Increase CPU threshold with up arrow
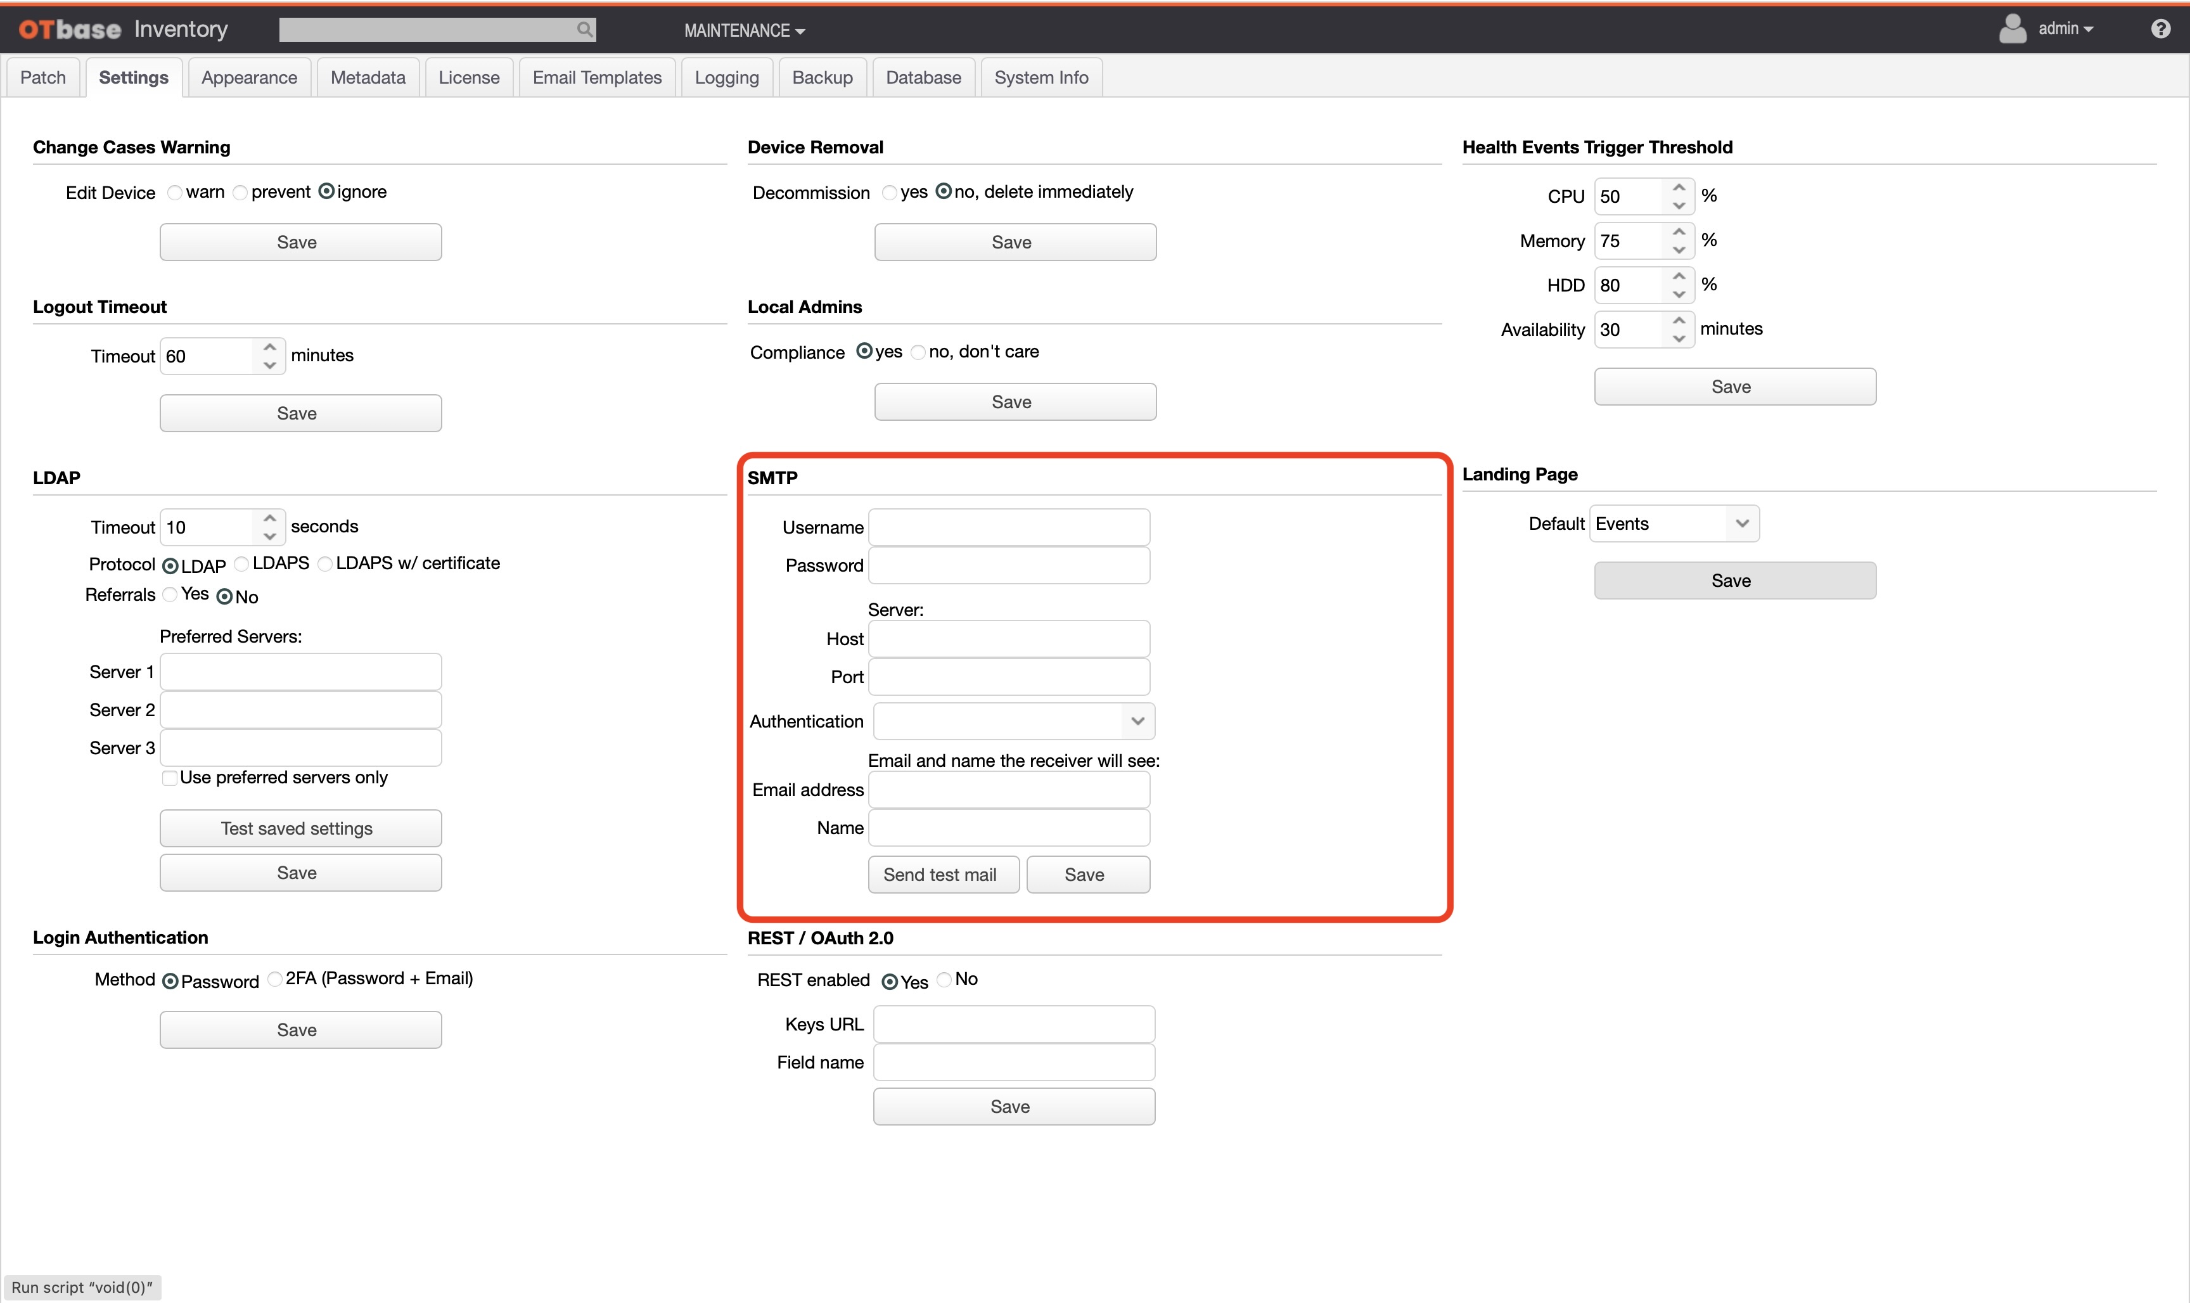2190x1303 pixels. coord(1678,187)
